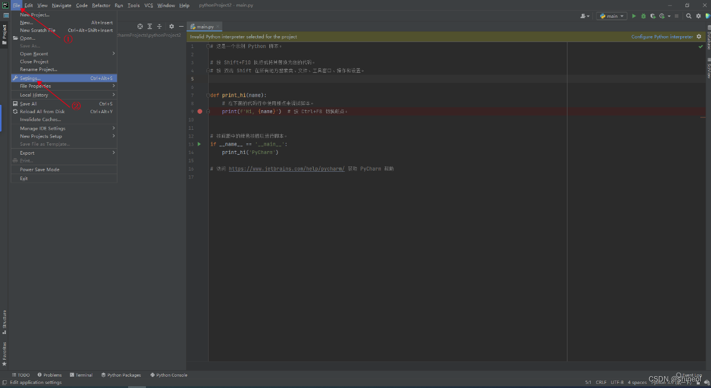Fold the print_hi function at line 7
The height and width of the screenshot is (388, 711).
[x=208, y=95]
